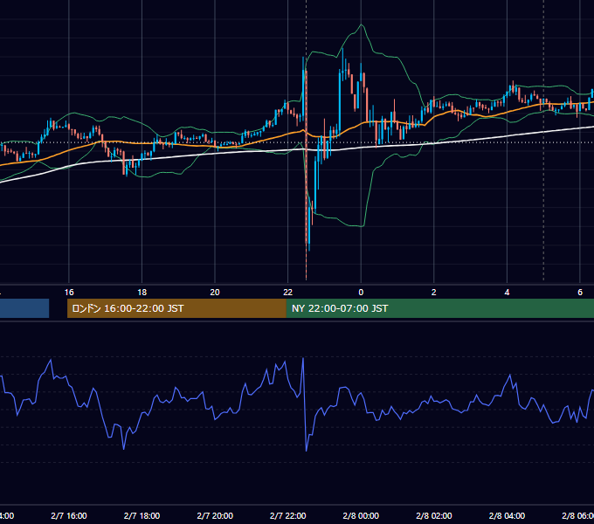Click the '2' hour label on candlestick chart axis
The image size is (594, 524).
(434, 293)
